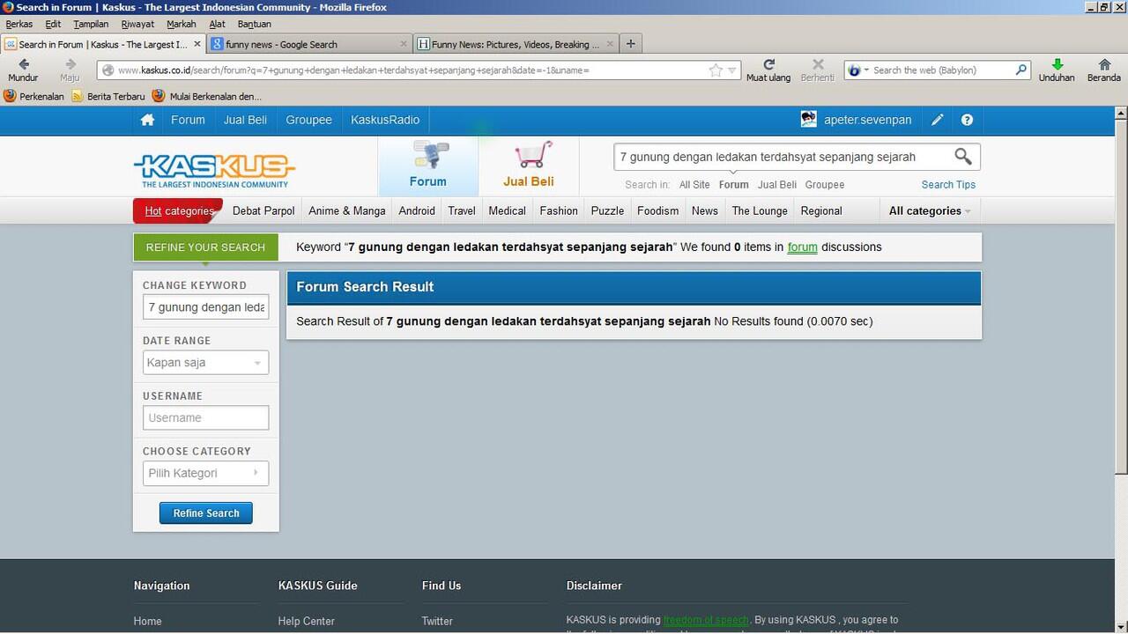
Task: Open The Lounge category
Action: coord(760,211)
